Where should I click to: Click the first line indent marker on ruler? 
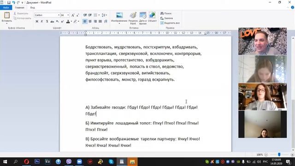(86, 32)
